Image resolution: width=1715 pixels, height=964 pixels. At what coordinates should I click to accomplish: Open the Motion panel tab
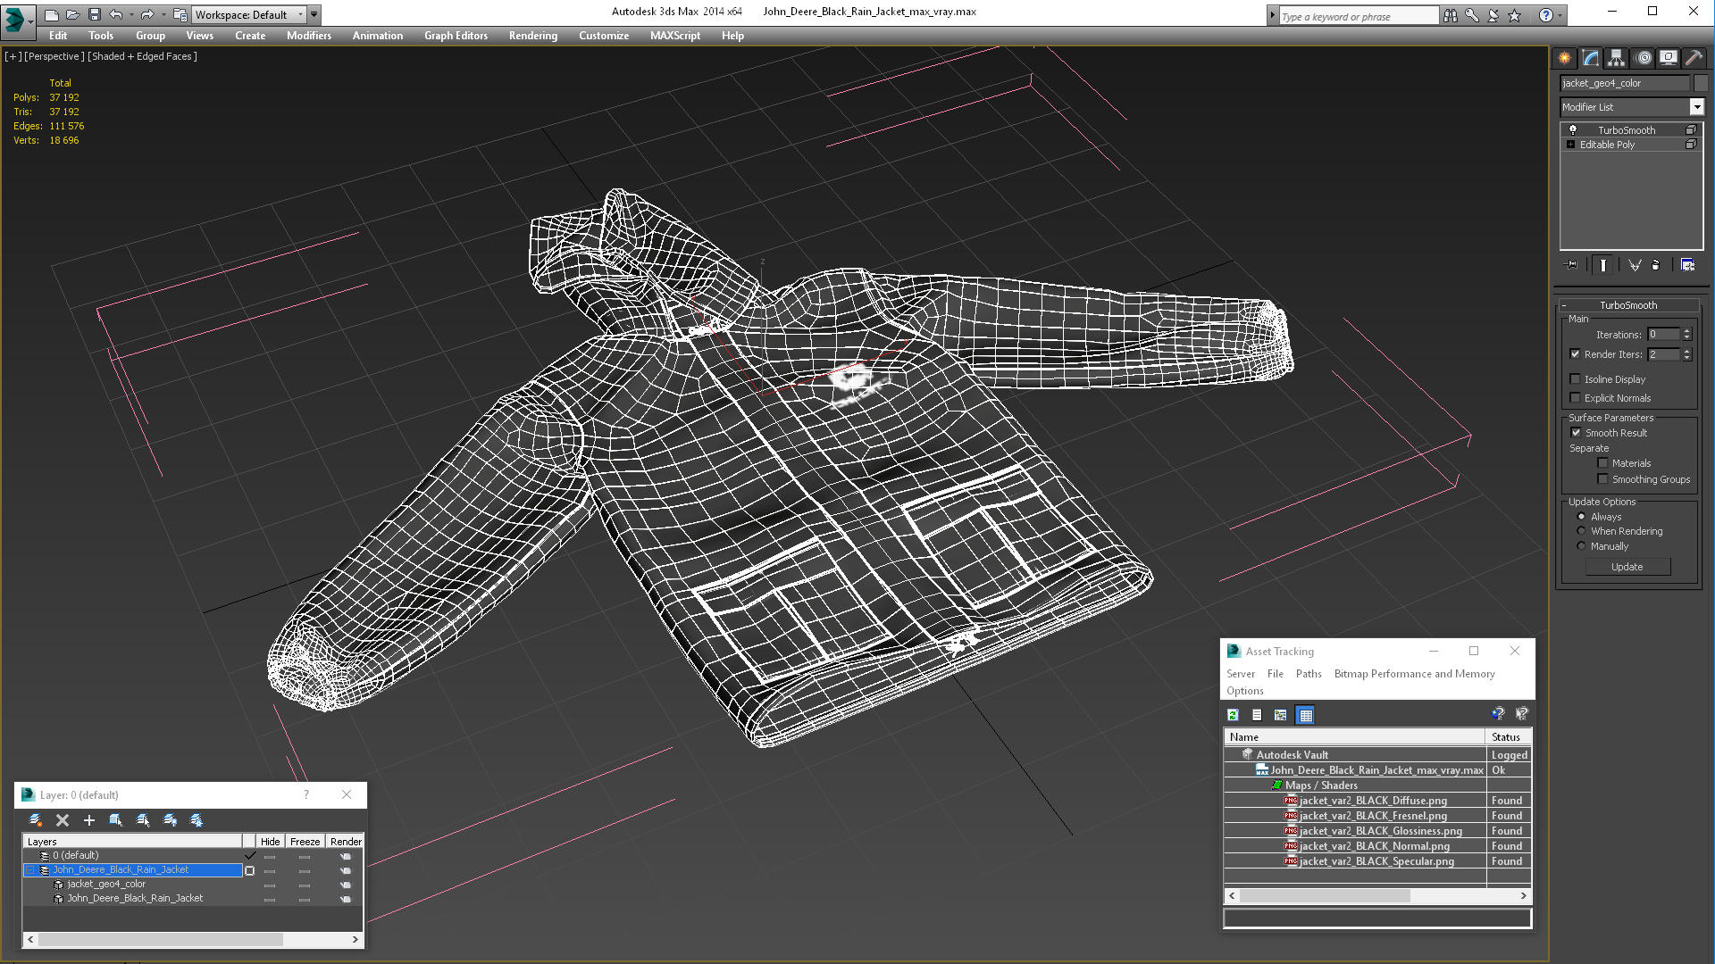pos(1643,58)
